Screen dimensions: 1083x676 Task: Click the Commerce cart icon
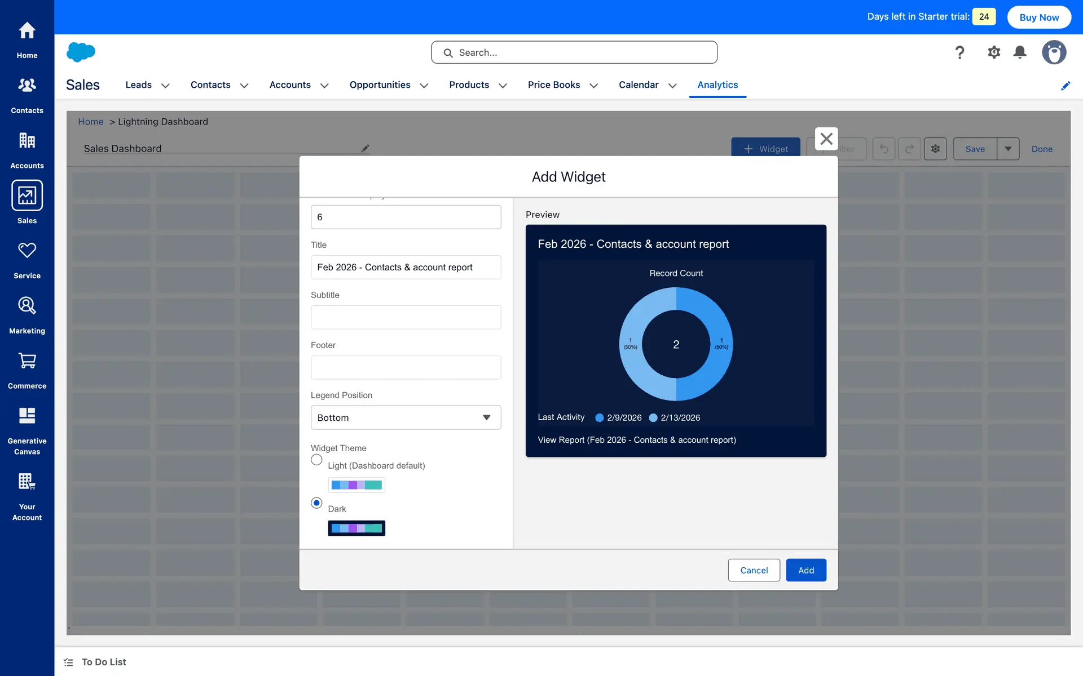(27, 361)
